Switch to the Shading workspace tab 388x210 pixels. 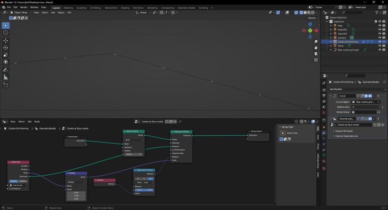coord(125,8)
